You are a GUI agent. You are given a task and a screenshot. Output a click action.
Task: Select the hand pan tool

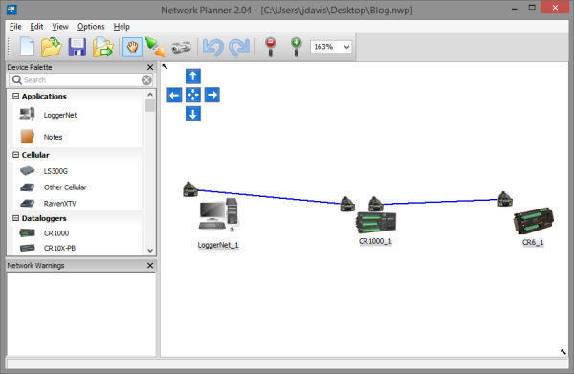132,47
